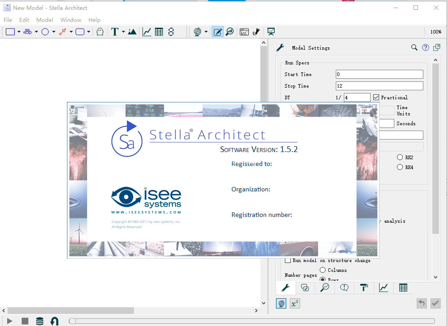
Task: Toggle the Fractional DT checkbox
Action: [x=376, y=97]
